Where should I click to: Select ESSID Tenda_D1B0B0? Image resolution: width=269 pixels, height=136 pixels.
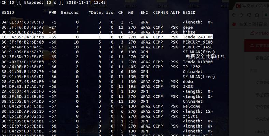[198, 62]
